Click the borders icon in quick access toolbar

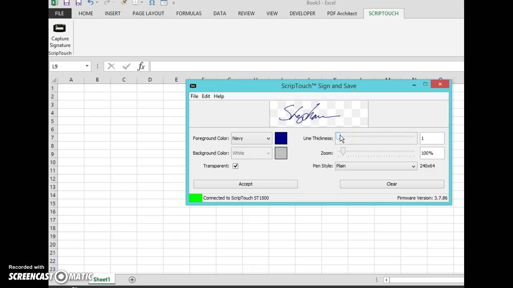tap(135, 2)
